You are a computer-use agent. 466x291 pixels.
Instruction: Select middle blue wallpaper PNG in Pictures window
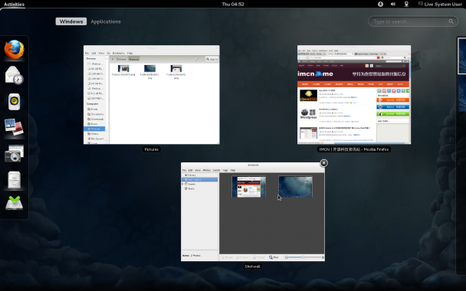point(149,69)
